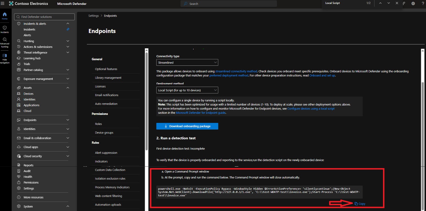426x211 pixels.
Task: Expand the Cloud security section
Action: (68, 156)
